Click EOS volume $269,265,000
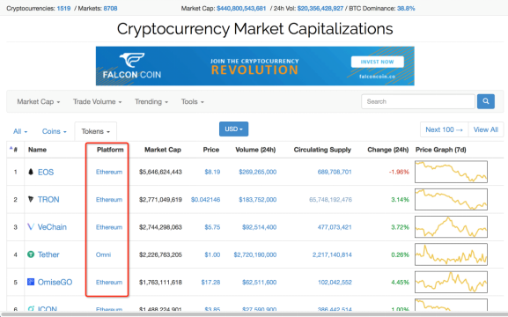508x317 pixels. (x=258, y=172)
